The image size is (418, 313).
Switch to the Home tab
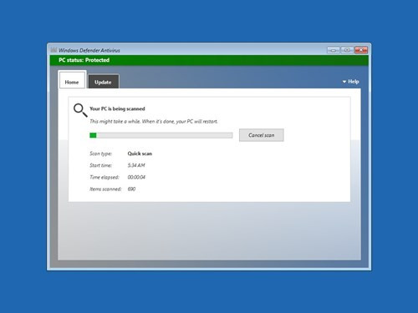[x=72, y=80]
